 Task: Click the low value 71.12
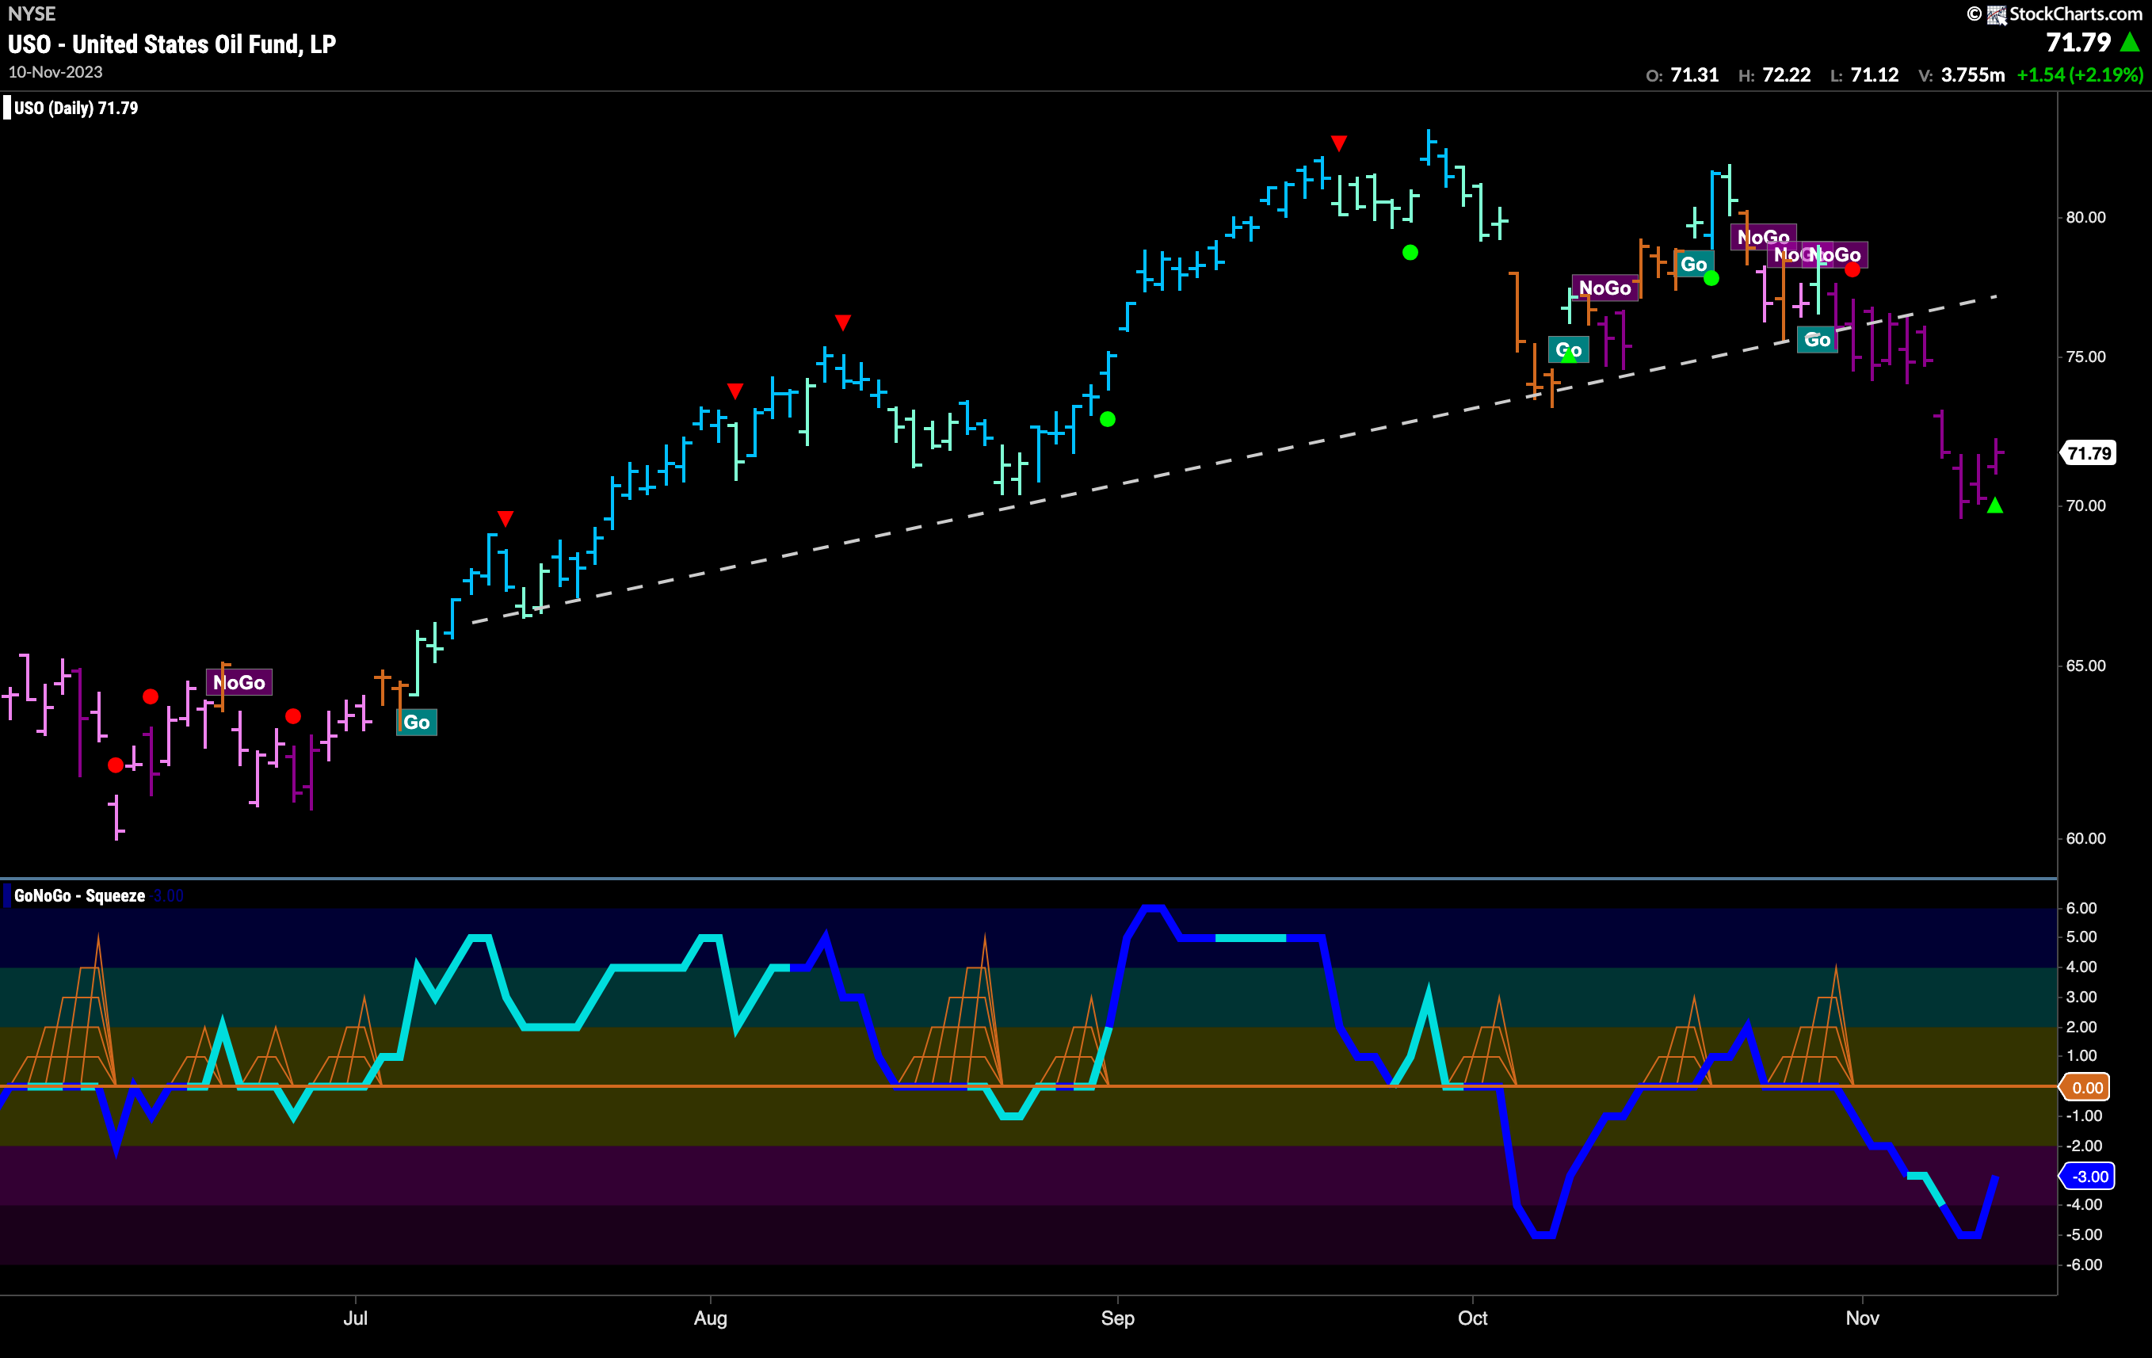[x=1874, y=75]
